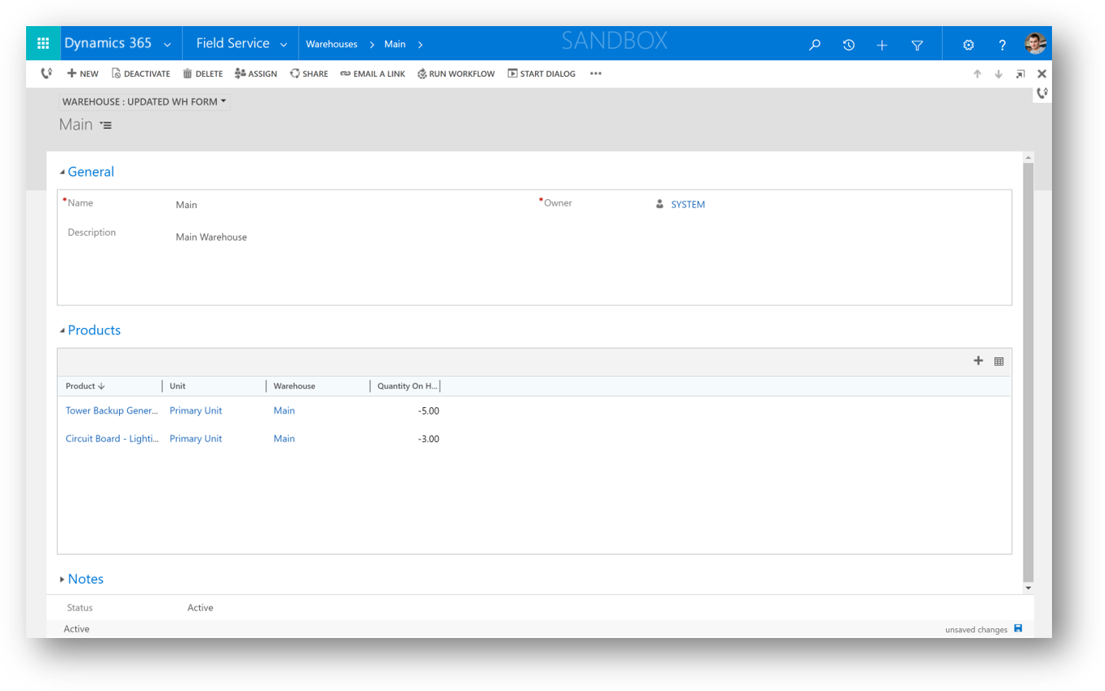Deactivate the warehouse record

pos(141,73)
